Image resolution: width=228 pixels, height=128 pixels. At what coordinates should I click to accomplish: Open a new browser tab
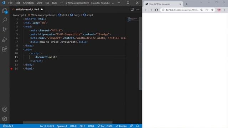coord(187,4)
